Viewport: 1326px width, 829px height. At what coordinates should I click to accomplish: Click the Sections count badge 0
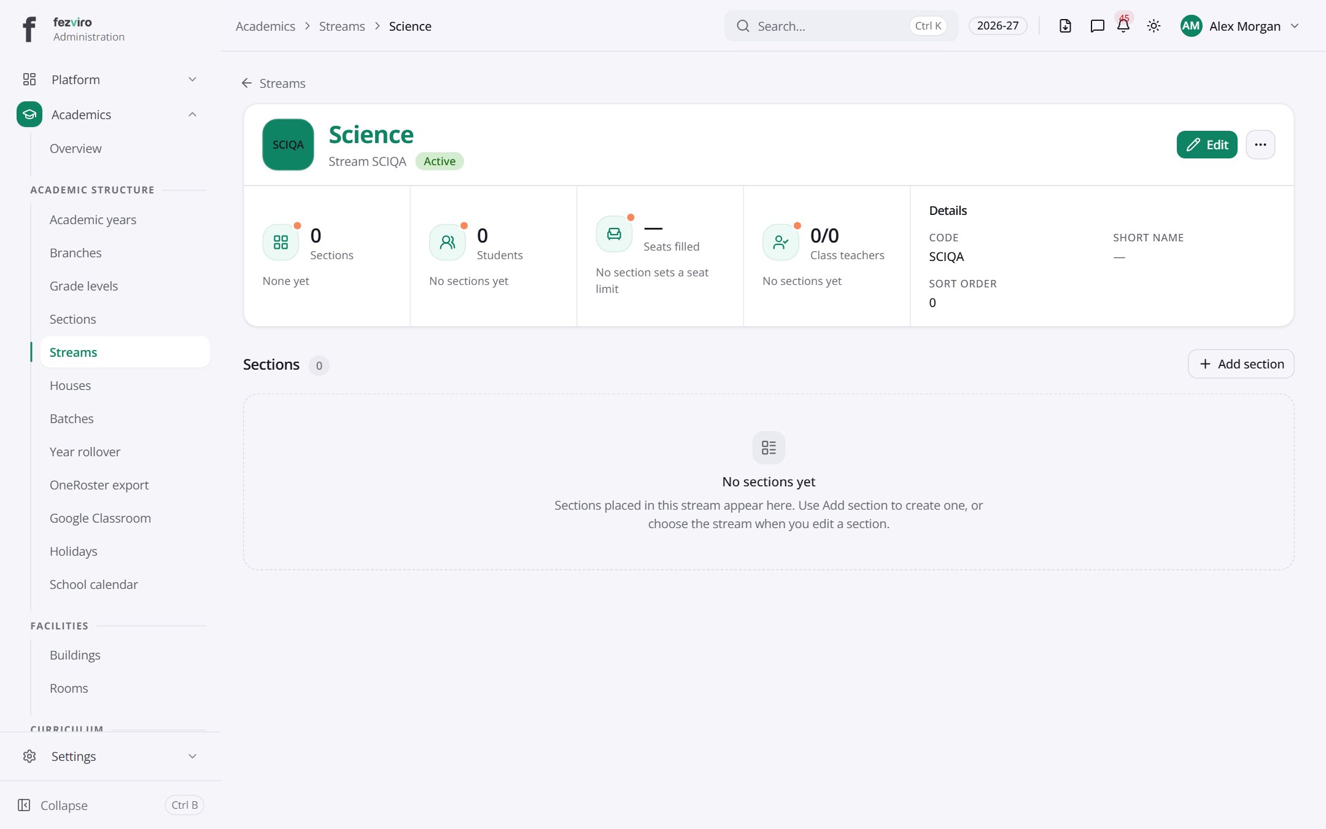click(x=319, y=365)
